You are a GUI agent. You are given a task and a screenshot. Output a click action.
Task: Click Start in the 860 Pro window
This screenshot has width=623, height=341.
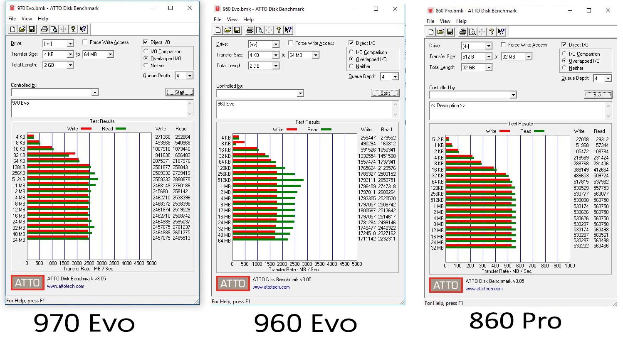598,95
